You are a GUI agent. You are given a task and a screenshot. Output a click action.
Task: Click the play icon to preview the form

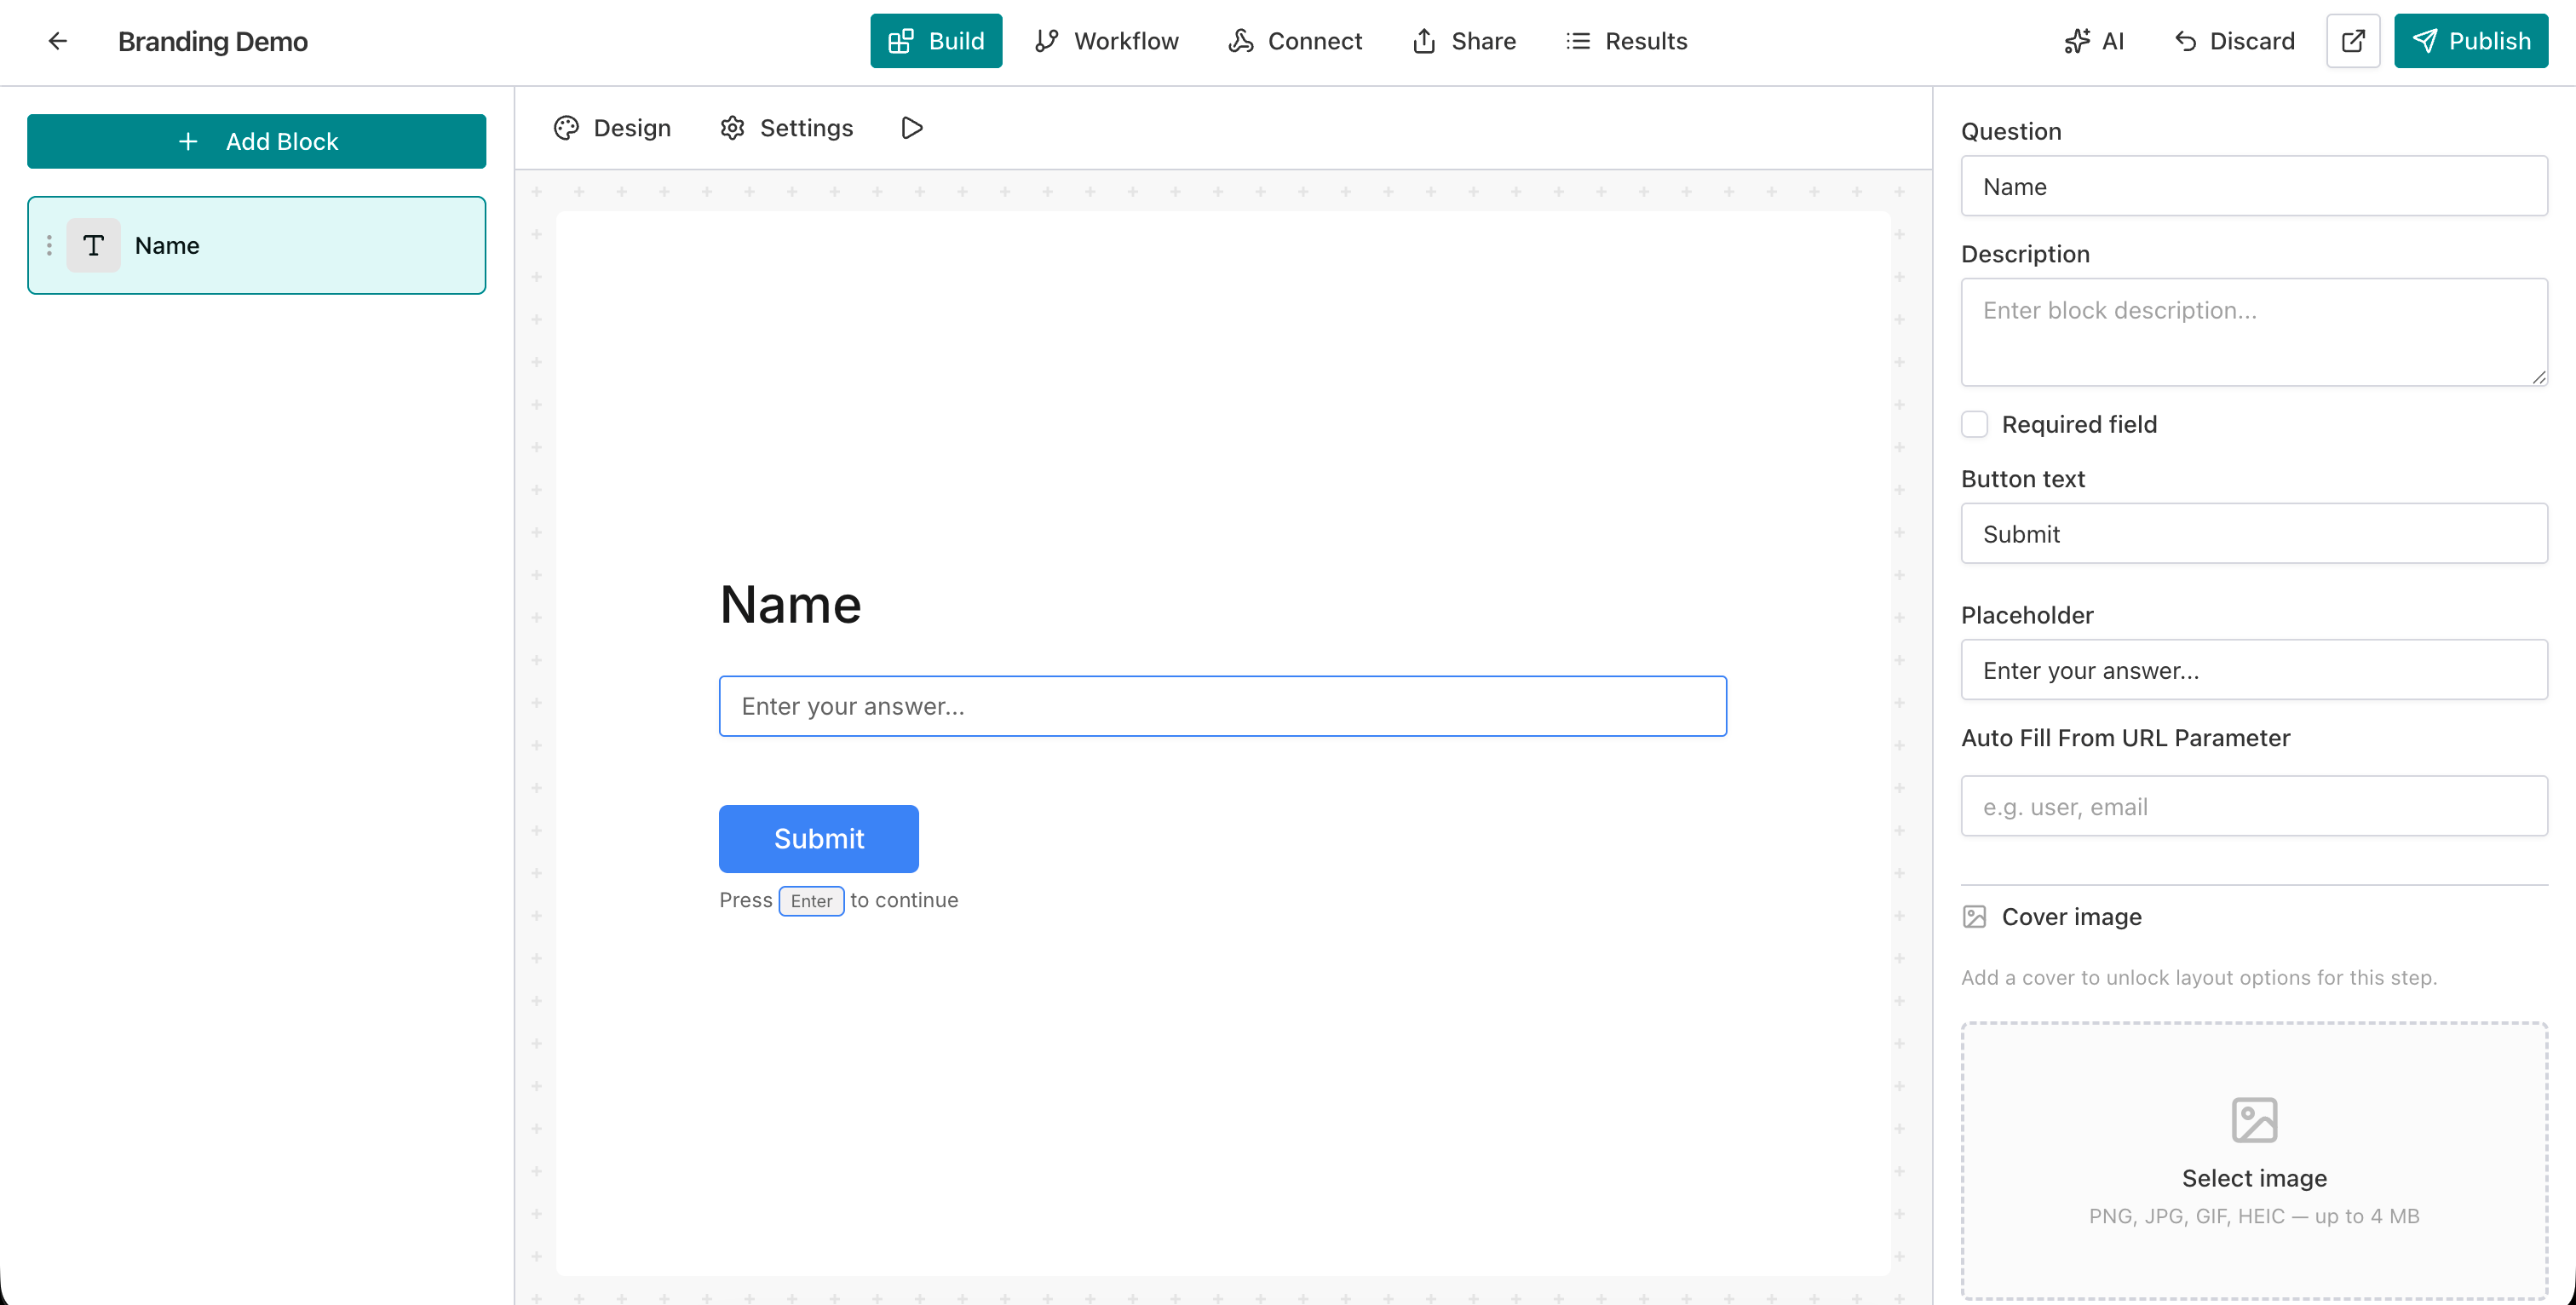point(910,127)
